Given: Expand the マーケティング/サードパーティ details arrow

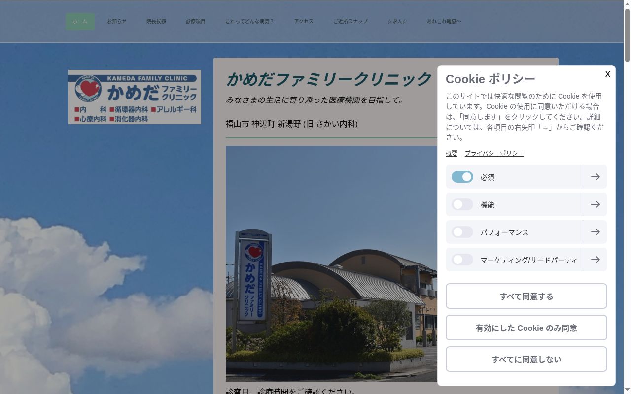Looking at the screenshot, I should (x=595, y=260).
